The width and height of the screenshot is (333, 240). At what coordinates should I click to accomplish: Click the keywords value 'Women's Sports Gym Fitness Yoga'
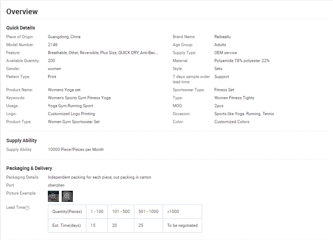pos(79,98)
